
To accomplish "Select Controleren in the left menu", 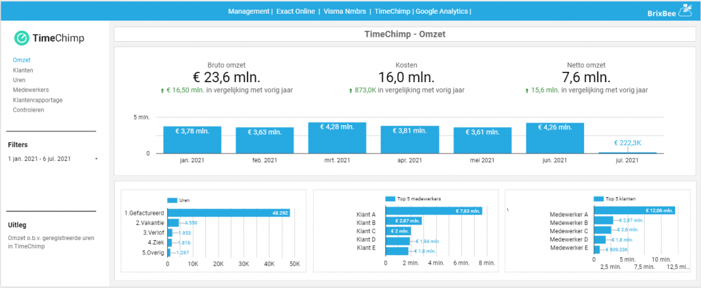I will [x=29, y=109].
